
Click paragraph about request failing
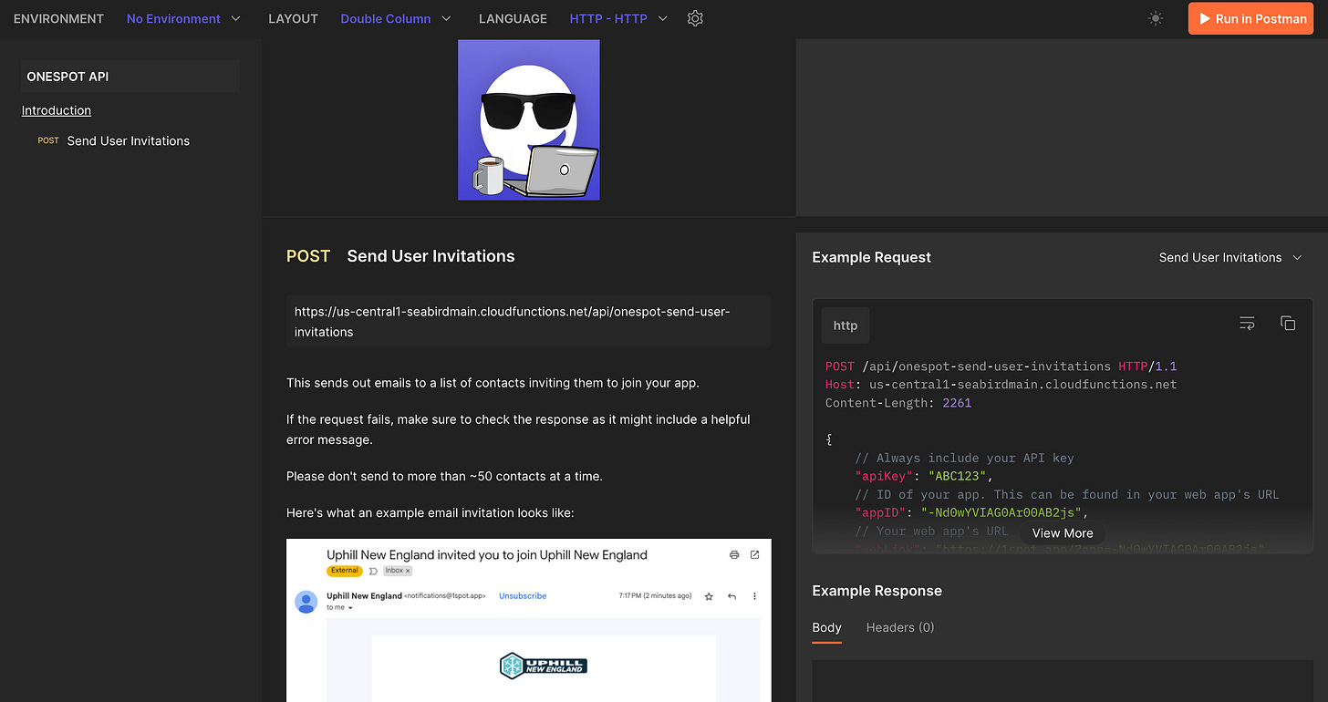518,429
